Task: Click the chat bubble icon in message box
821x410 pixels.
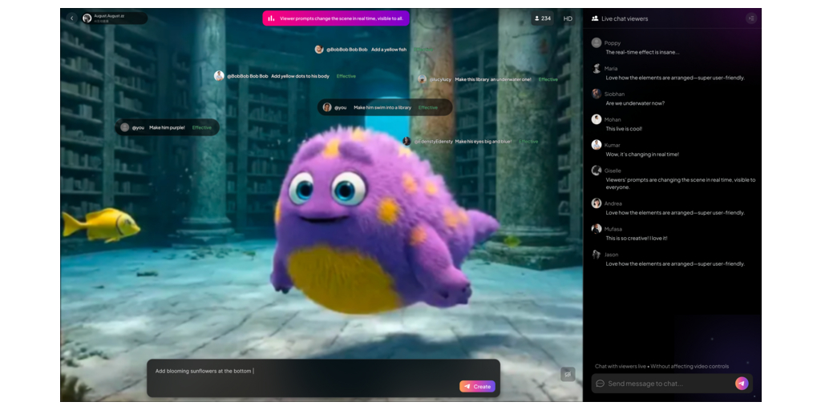Action: pyautogui.click(x=600, y=384)
